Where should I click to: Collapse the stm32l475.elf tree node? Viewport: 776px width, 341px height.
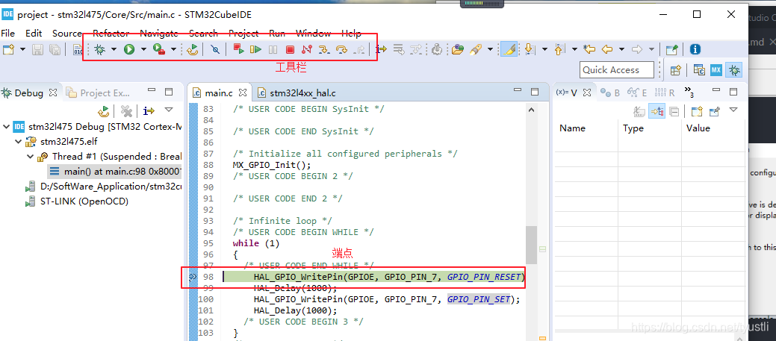(19, 141)
